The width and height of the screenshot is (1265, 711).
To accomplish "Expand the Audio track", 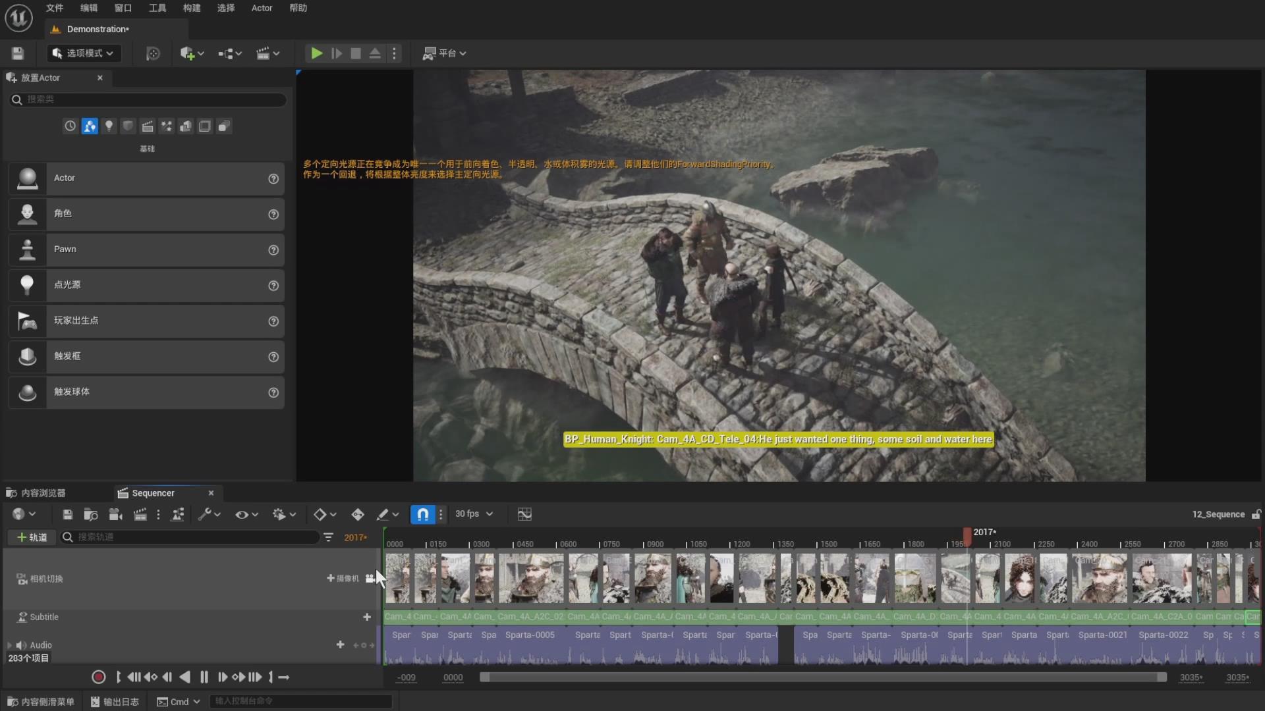I will pos(9,645).
